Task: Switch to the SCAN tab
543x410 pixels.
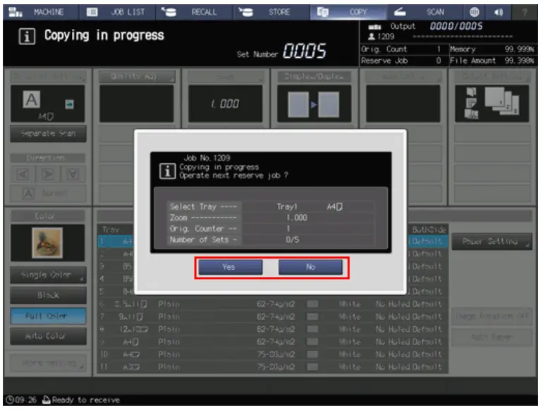Action: pos(425,12)
